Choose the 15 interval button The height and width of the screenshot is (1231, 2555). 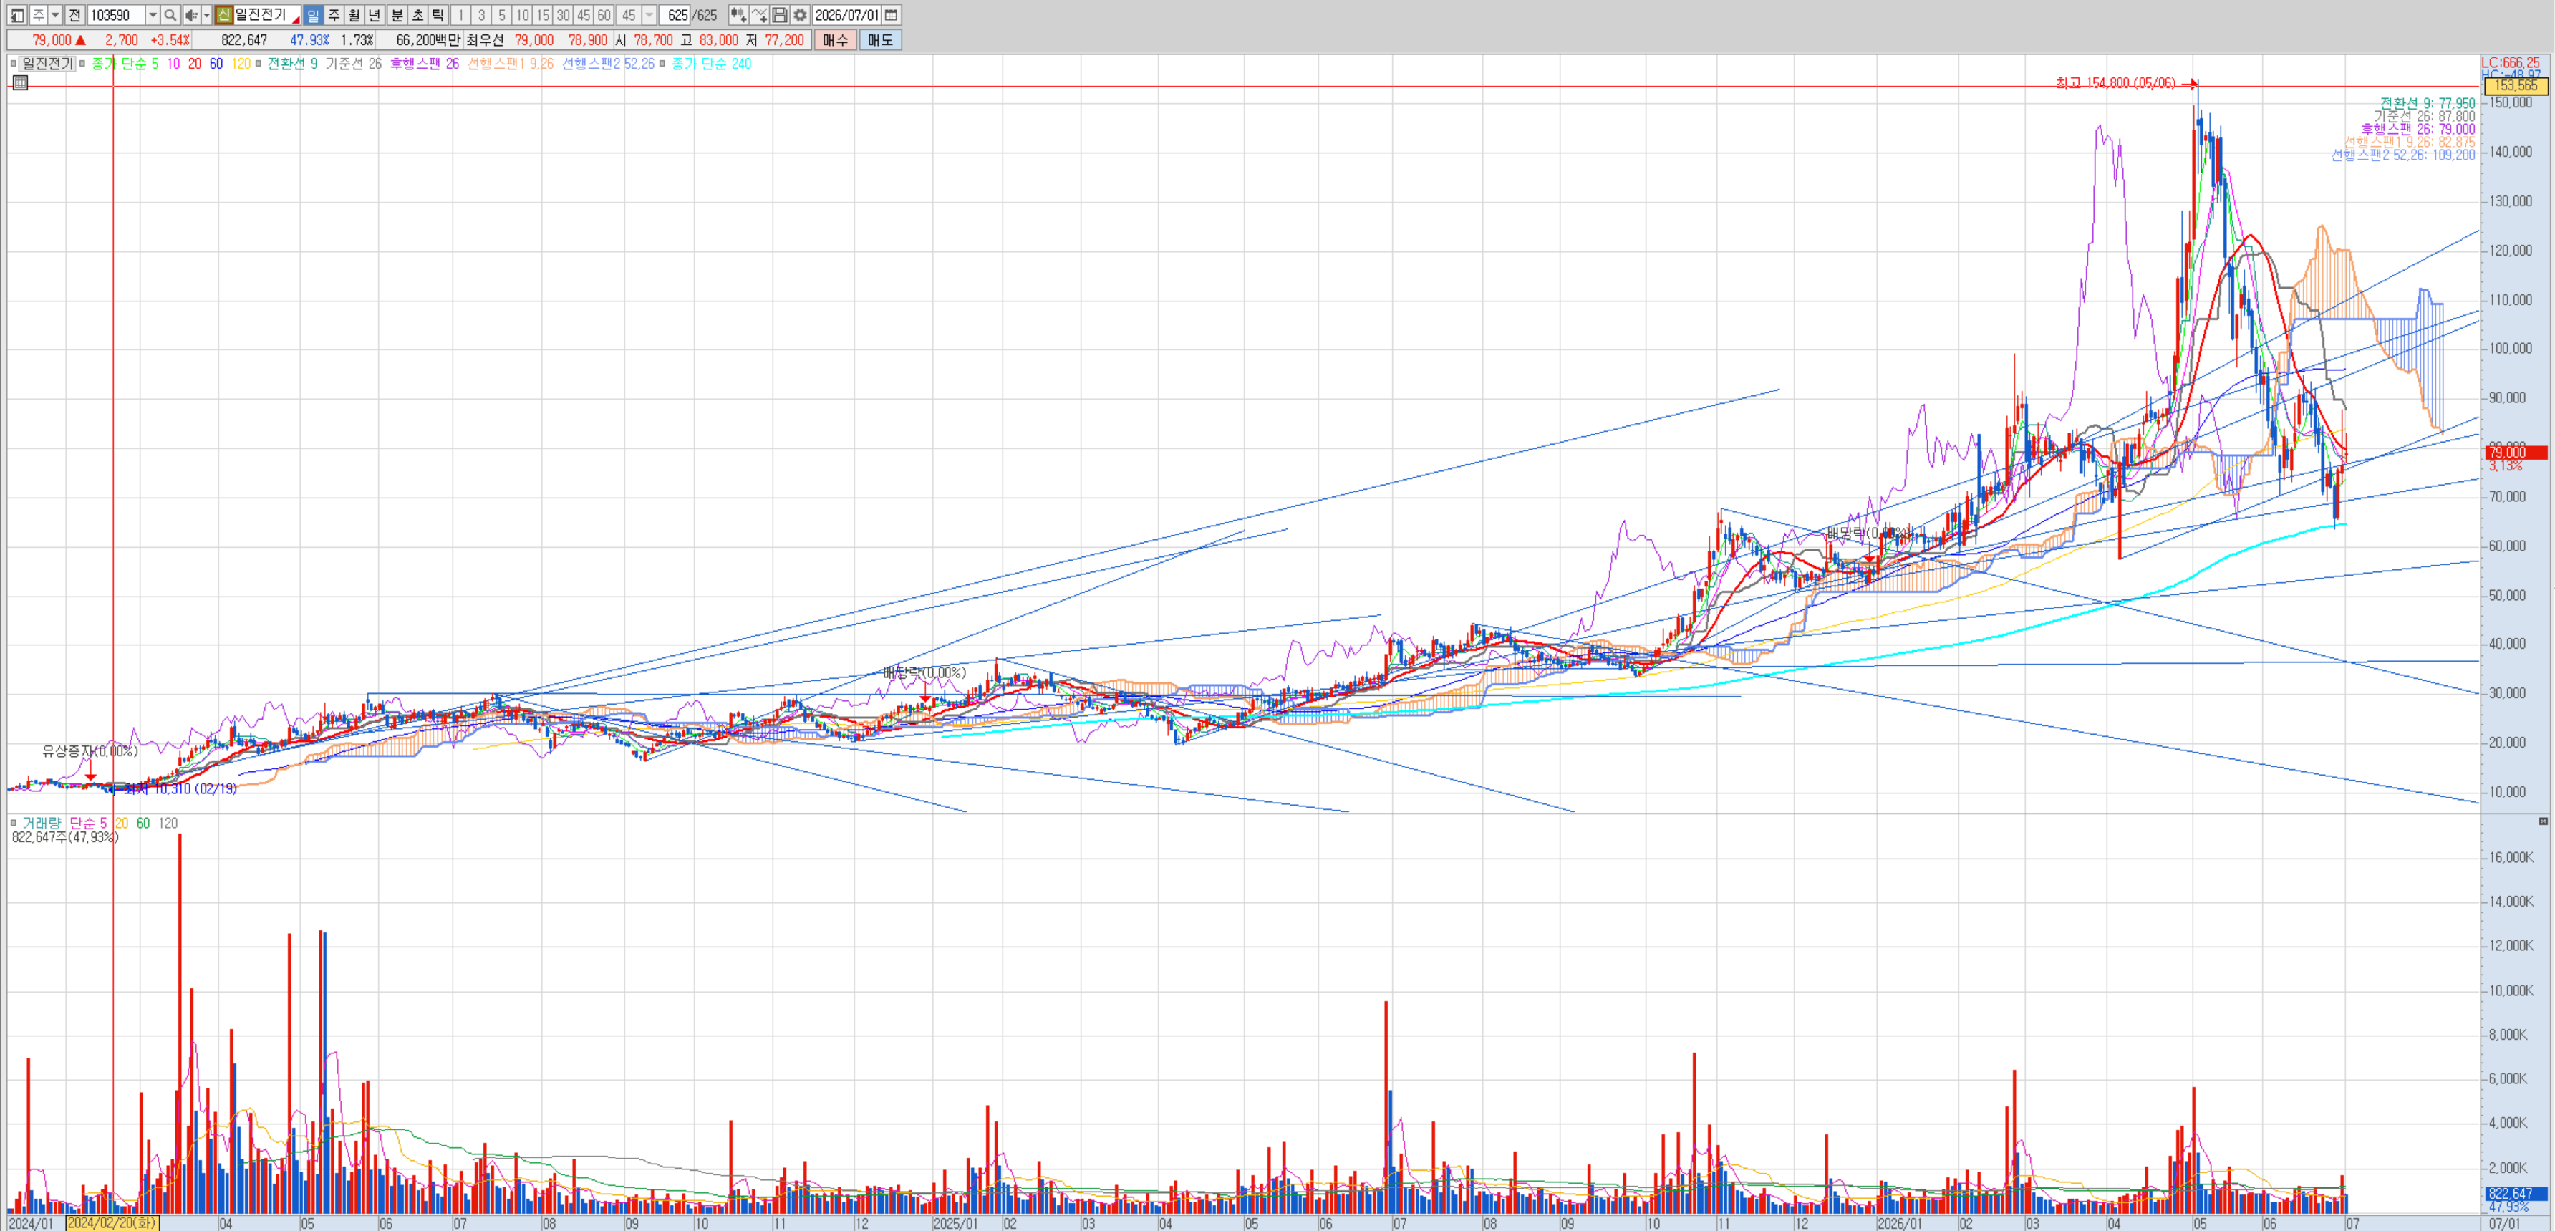coord(543,15)
